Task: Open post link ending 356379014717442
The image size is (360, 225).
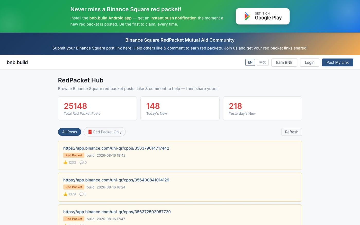Action: pyautogui.click(x=116, y=148)
